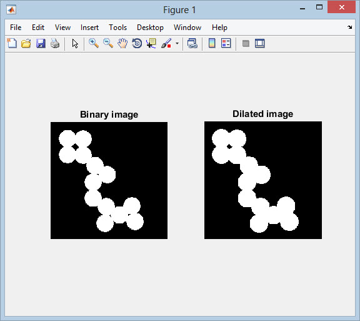Show Plot Tools and dock figure

tap(260, 43)
